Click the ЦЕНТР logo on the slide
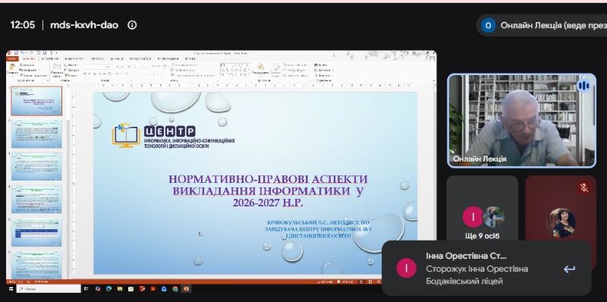607x302 pixels. 174,137
